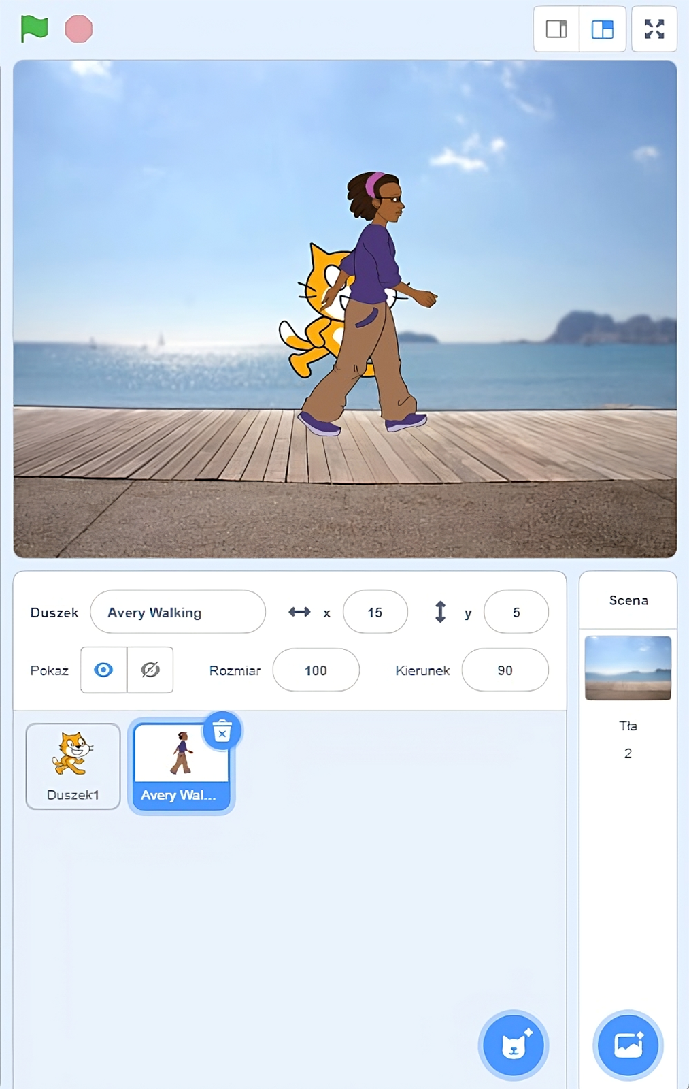Edit the y position field
The image size is (689, 1089).
click(516, 612)
